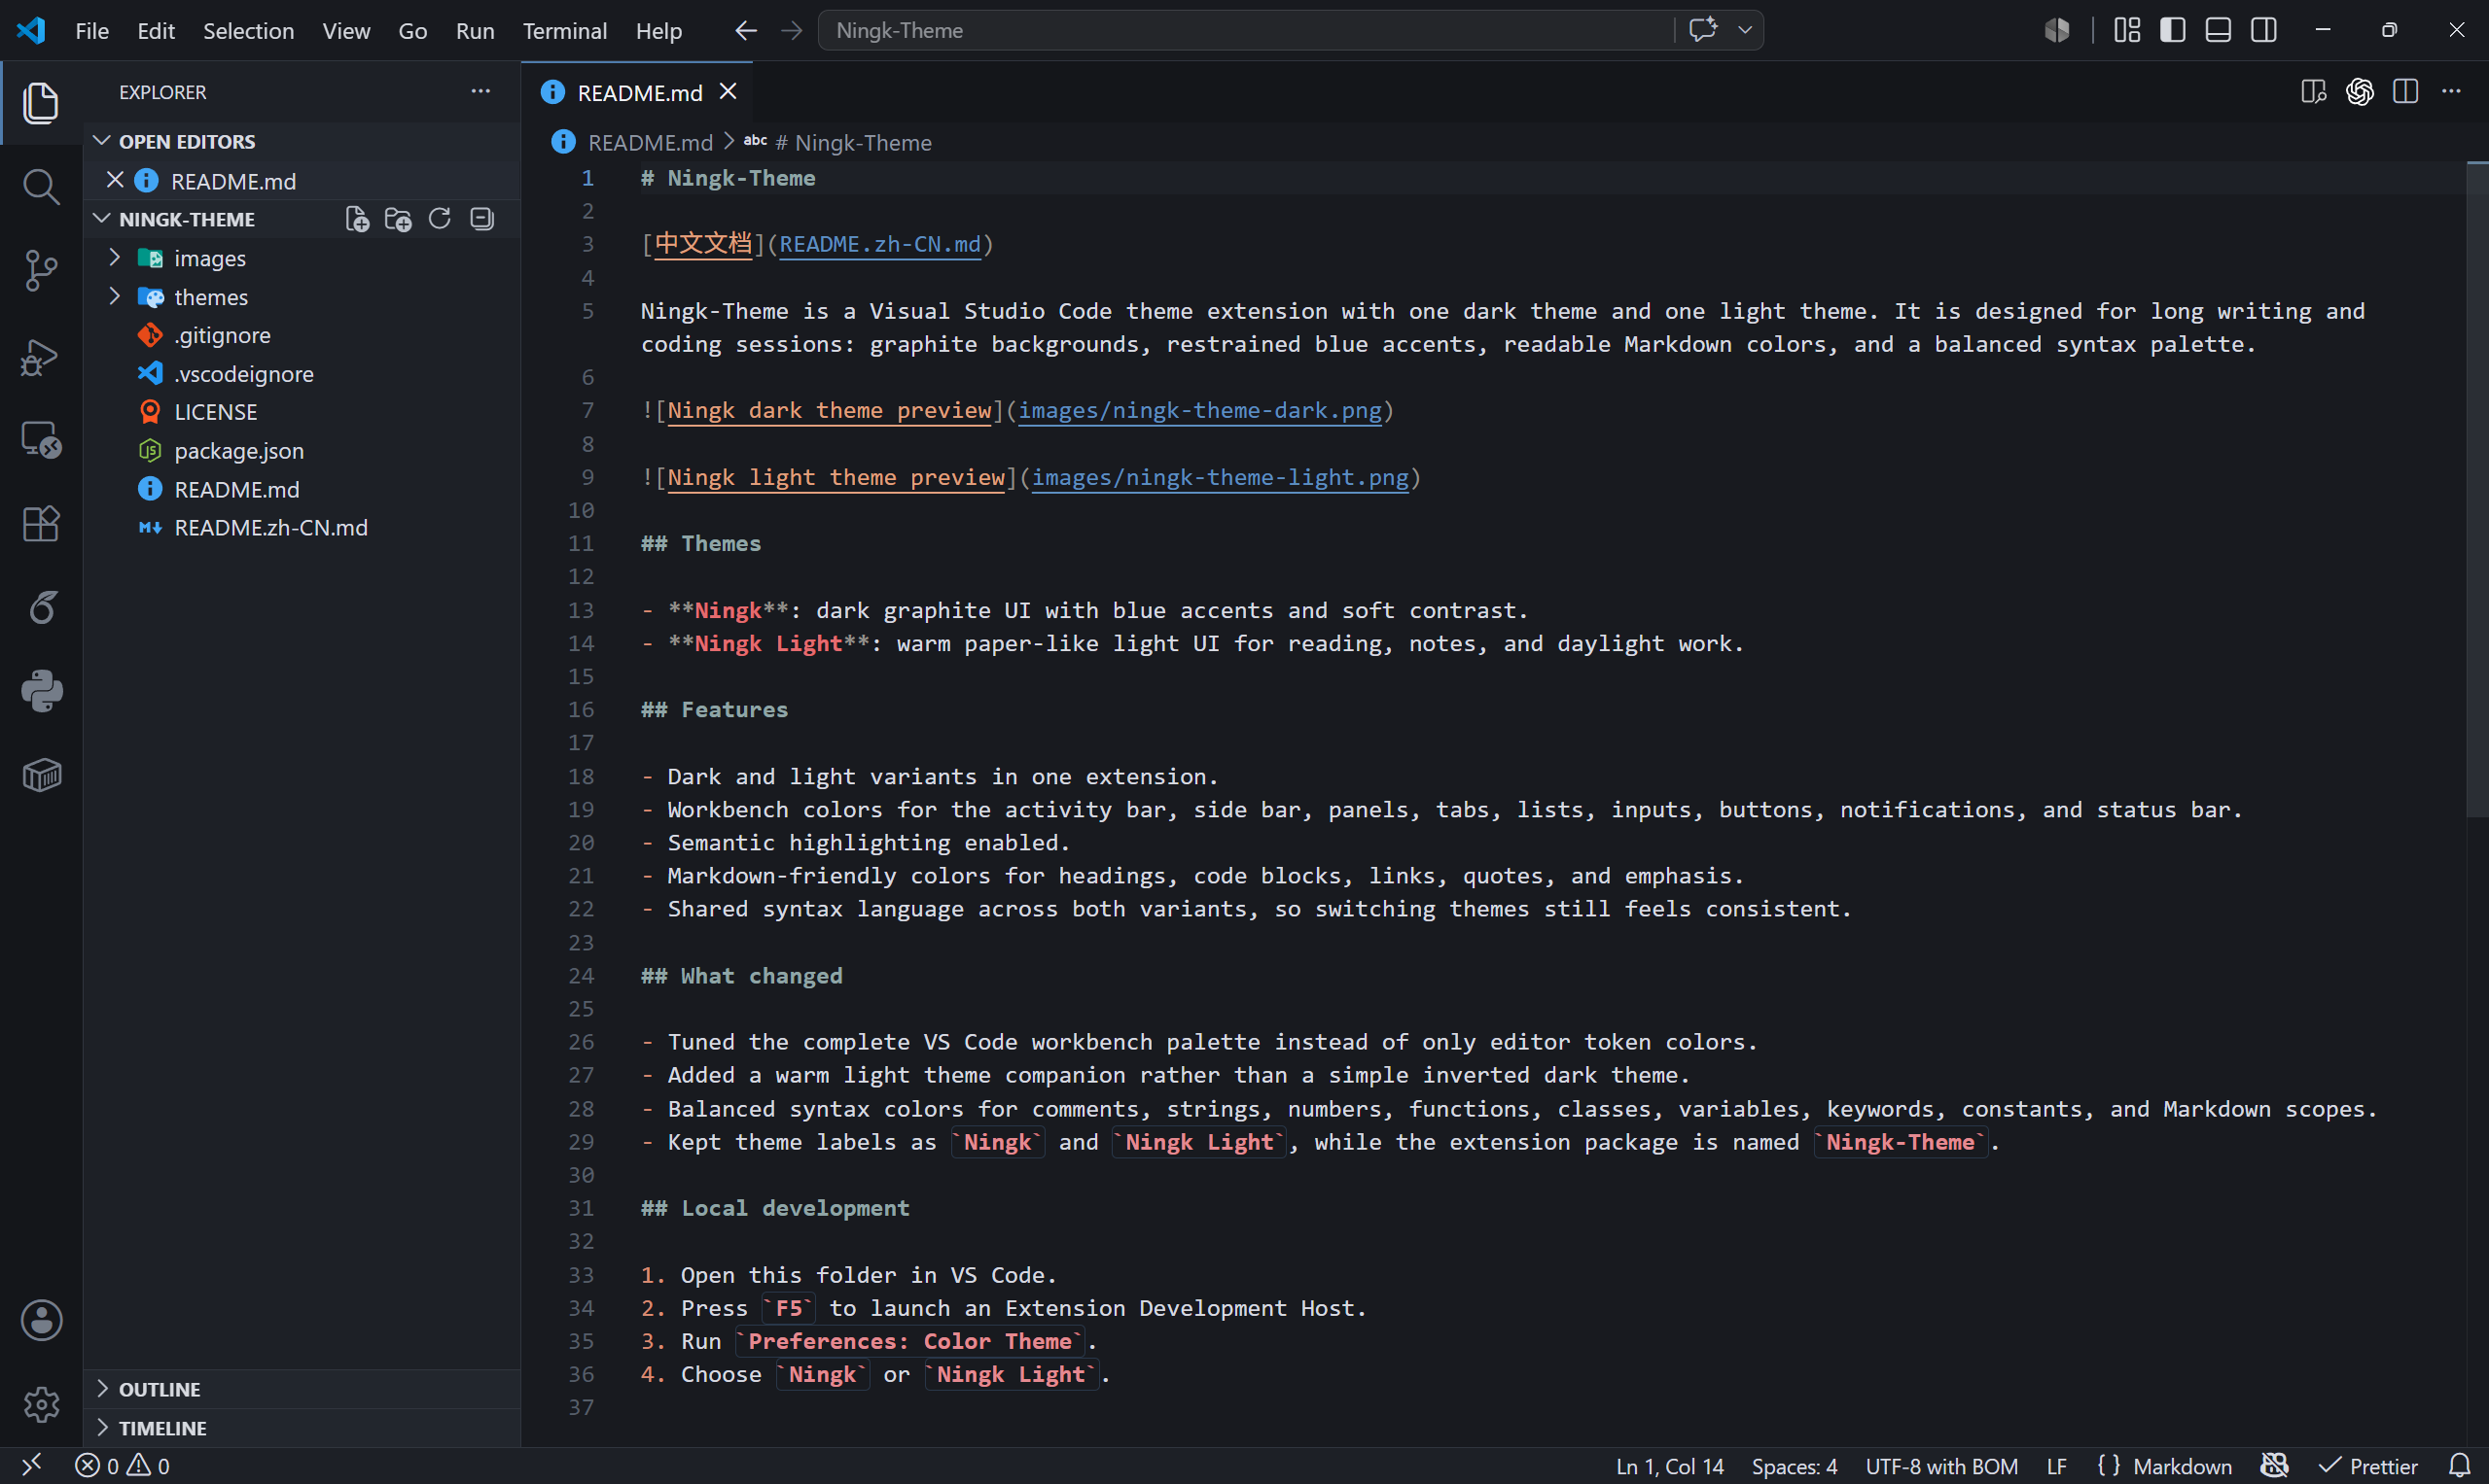Open Run and Debug view
2489x1484 pixels.
pos(41,356)
